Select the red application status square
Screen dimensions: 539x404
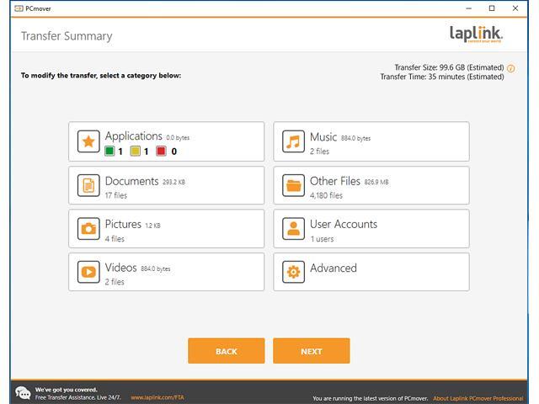click(x=161, y=151)
